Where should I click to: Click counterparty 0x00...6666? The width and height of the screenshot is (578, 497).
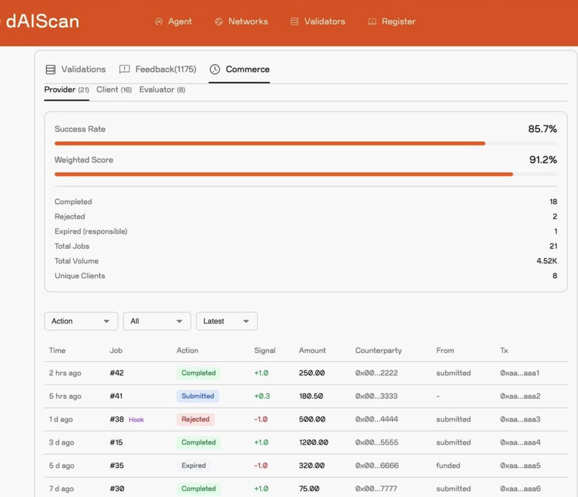377,465
